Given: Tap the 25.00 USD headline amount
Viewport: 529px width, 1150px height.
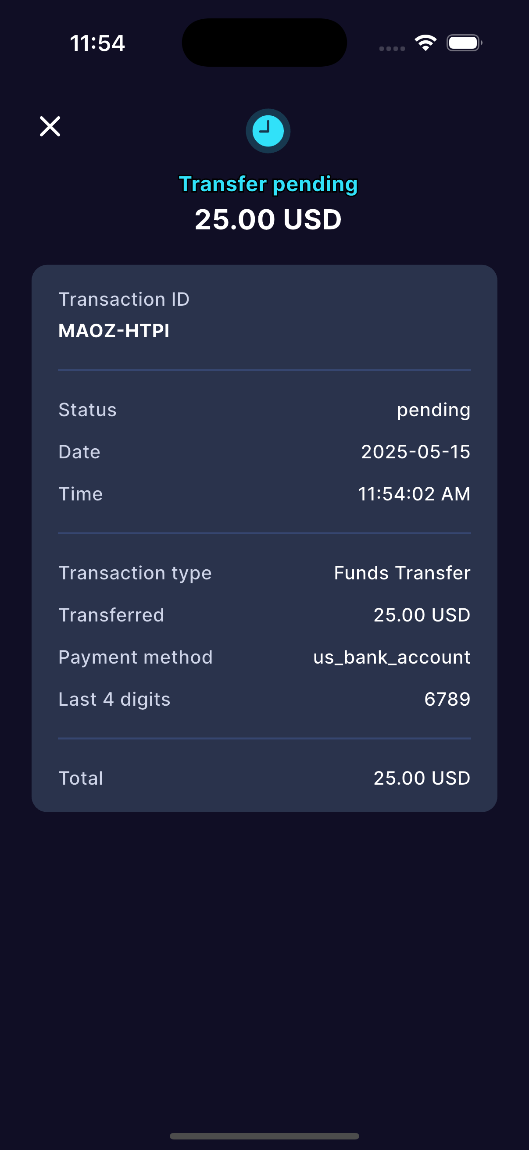Looking at the screenshot, I should (x=268, y=220).
